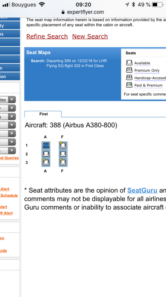Open the Schedule alert sidebar link
Screen dimensions: 166x297
pyautogui.click(x=9, y=196)
